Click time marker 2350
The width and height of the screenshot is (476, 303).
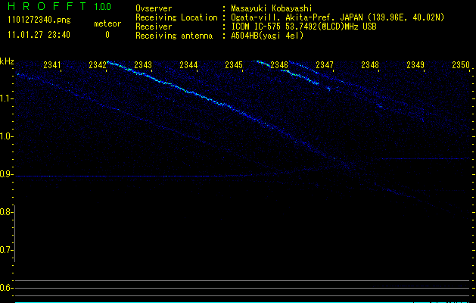click(461, 65)
